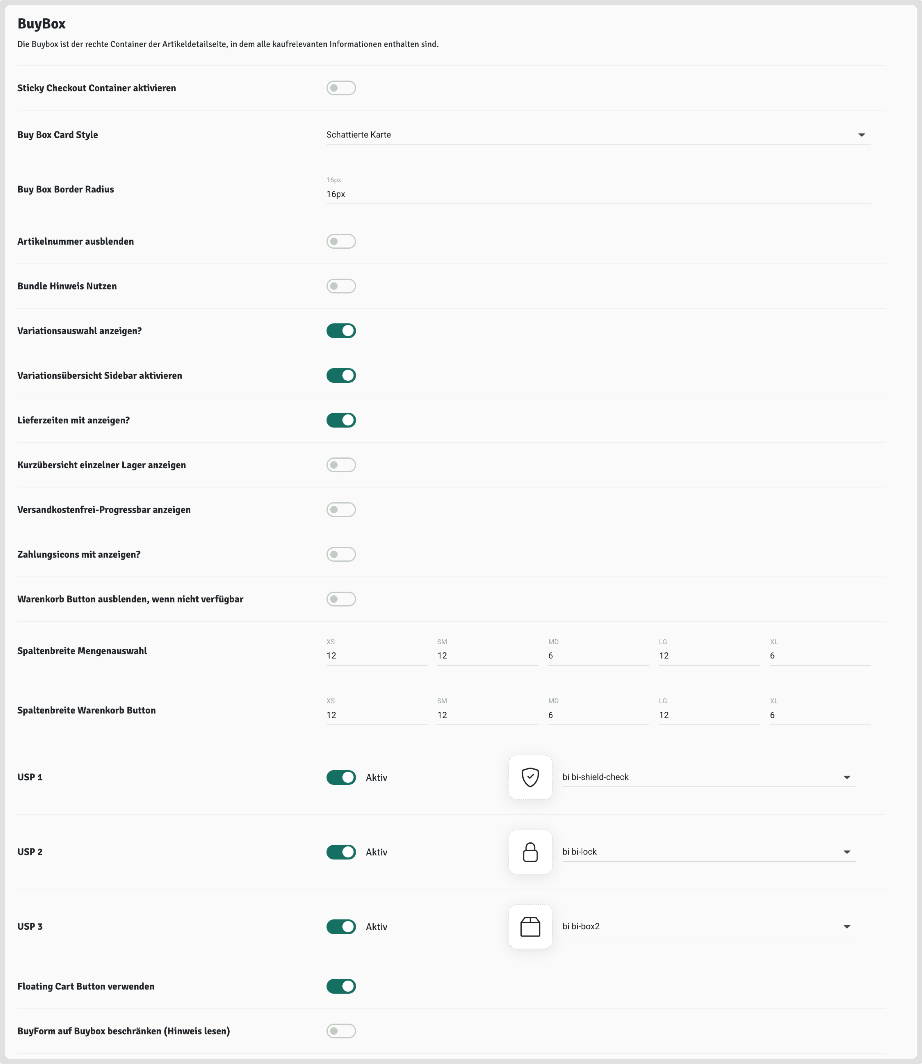Disable Variationsauswahl anzeigen toggle

(341, 331)
